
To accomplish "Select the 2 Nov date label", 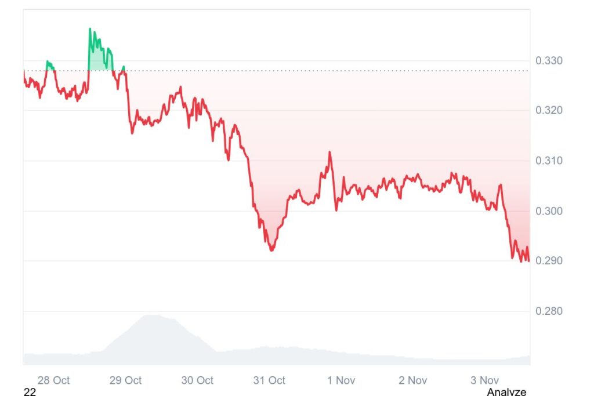I will coord(413,380).
